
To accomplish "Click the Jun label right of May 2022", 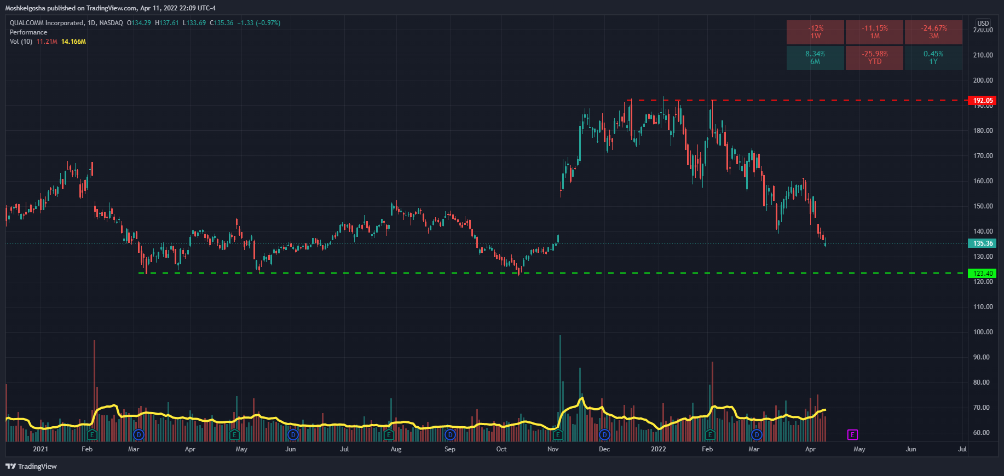I will point(911,449).
